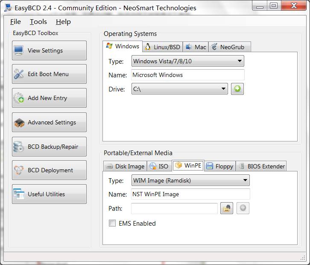The width and height of the screenshot is (310, 265).
Task: Minimize the EasyBCD window
Action: [x=260, y=6]
